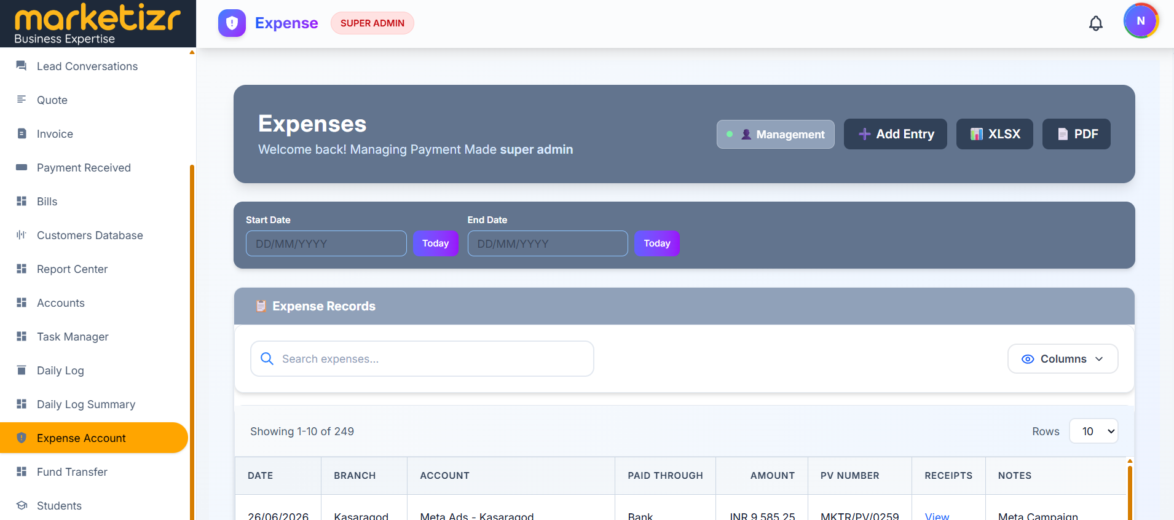Click the Task Manager icon

coord(22,336)
